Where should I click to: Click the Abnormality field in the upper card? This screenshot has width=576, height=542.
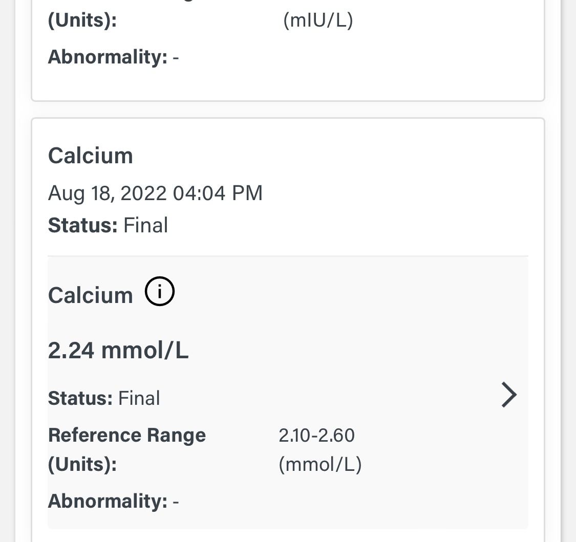[x=113, y=57]
